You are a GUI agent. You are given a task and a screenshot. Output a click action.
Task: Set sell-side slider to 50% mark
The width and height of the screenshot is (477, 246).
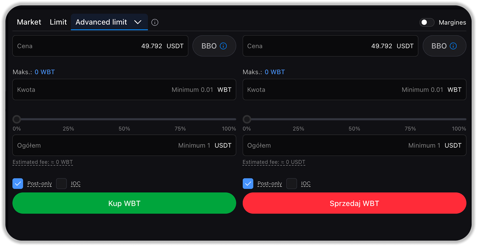tap(354, 119)
